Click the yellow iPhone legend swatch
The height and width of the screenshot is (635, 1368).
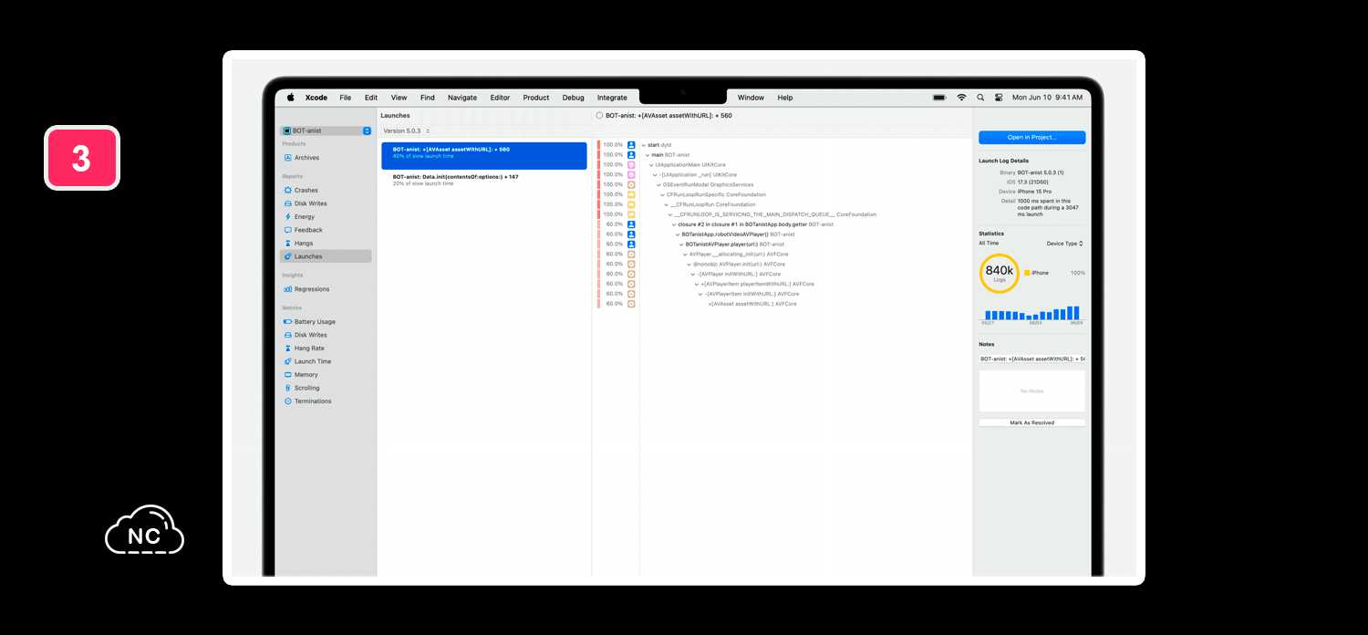click(1027, 273)
